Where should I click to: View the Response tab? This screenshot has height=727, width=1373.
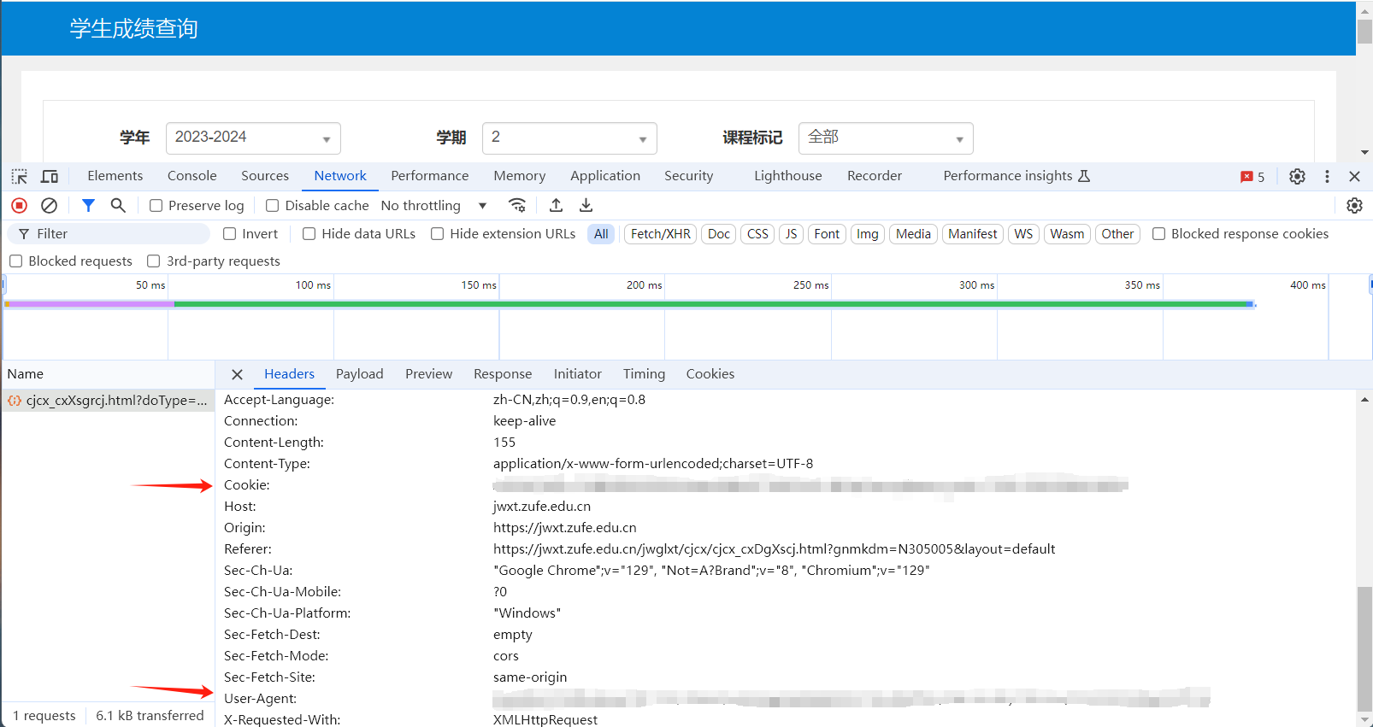point(503,374)
